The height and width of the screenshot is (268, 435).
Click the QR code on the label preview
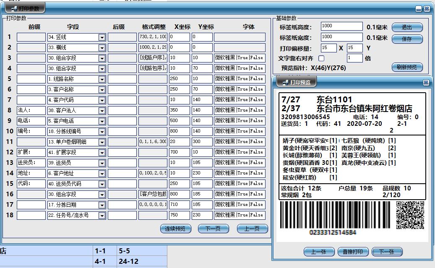(410, 215)
